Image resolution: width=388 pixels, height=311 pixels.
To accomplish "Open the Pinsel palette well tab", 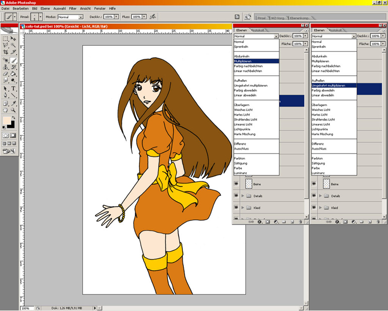I will click(261, 18).
